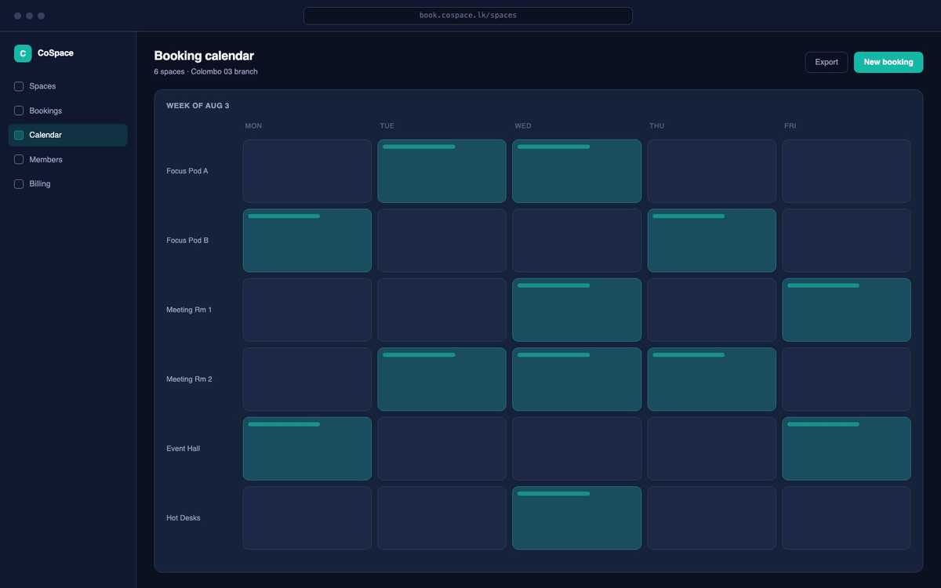Click the FRI column header
This screenshot has width=941, height=588.
click(x=790, y=126)
